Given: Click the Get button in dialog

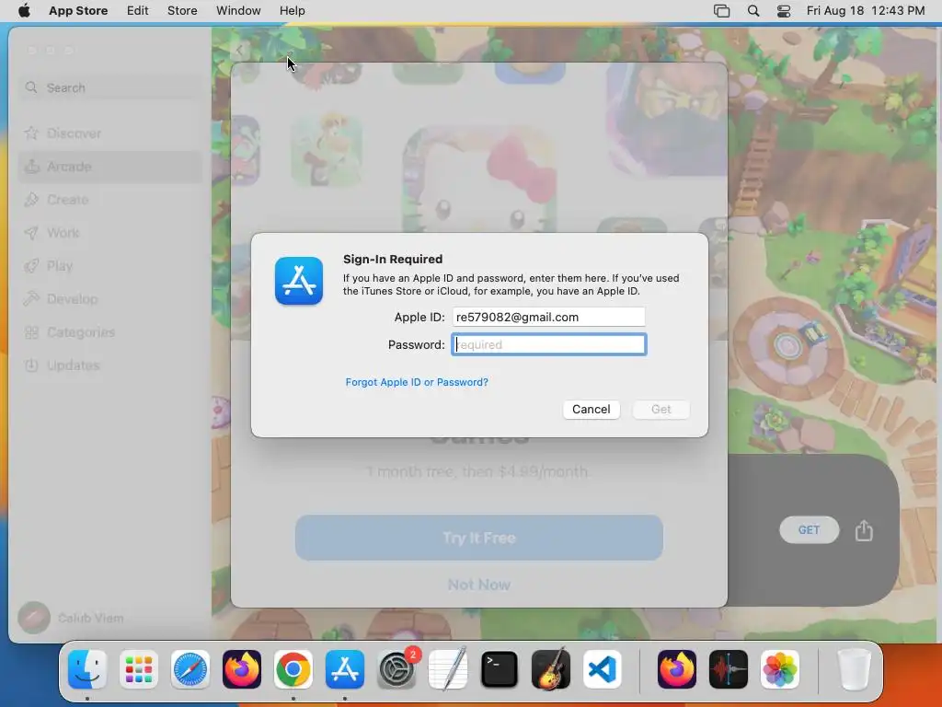Looking at the screenshot, I should click(661, 410).
